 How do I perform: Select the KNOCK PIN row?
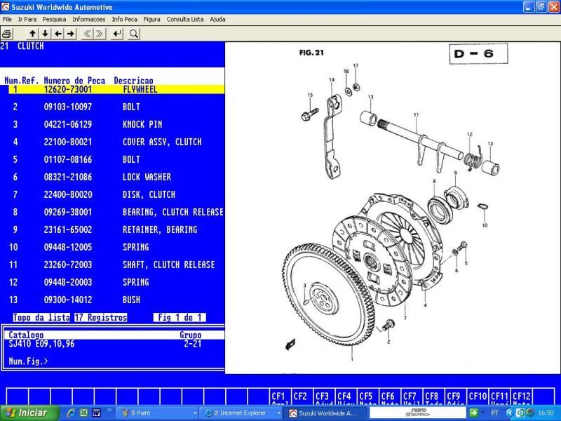[116, 124]
